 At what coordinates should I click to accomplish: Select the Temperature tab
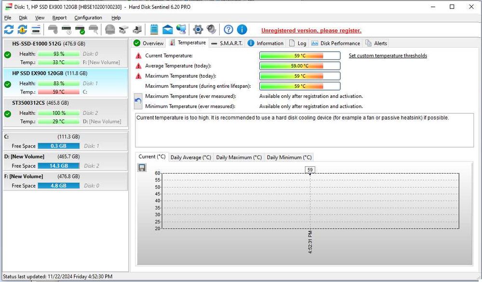[x=188, y=43]
